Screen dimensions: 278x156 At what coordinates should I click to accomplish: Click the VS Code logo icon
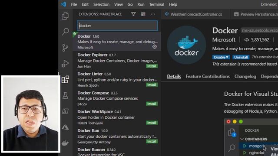tap(63, 4)
